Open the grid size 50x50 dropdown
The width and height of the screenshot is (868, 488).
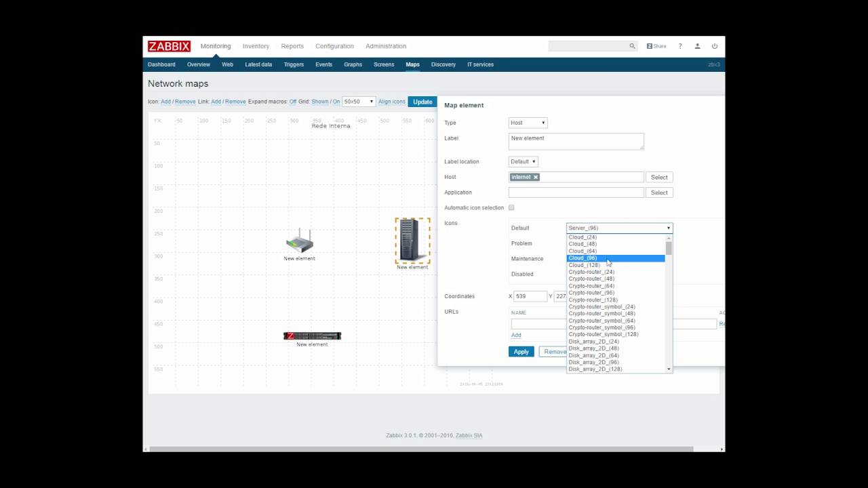tap(359, 102)
